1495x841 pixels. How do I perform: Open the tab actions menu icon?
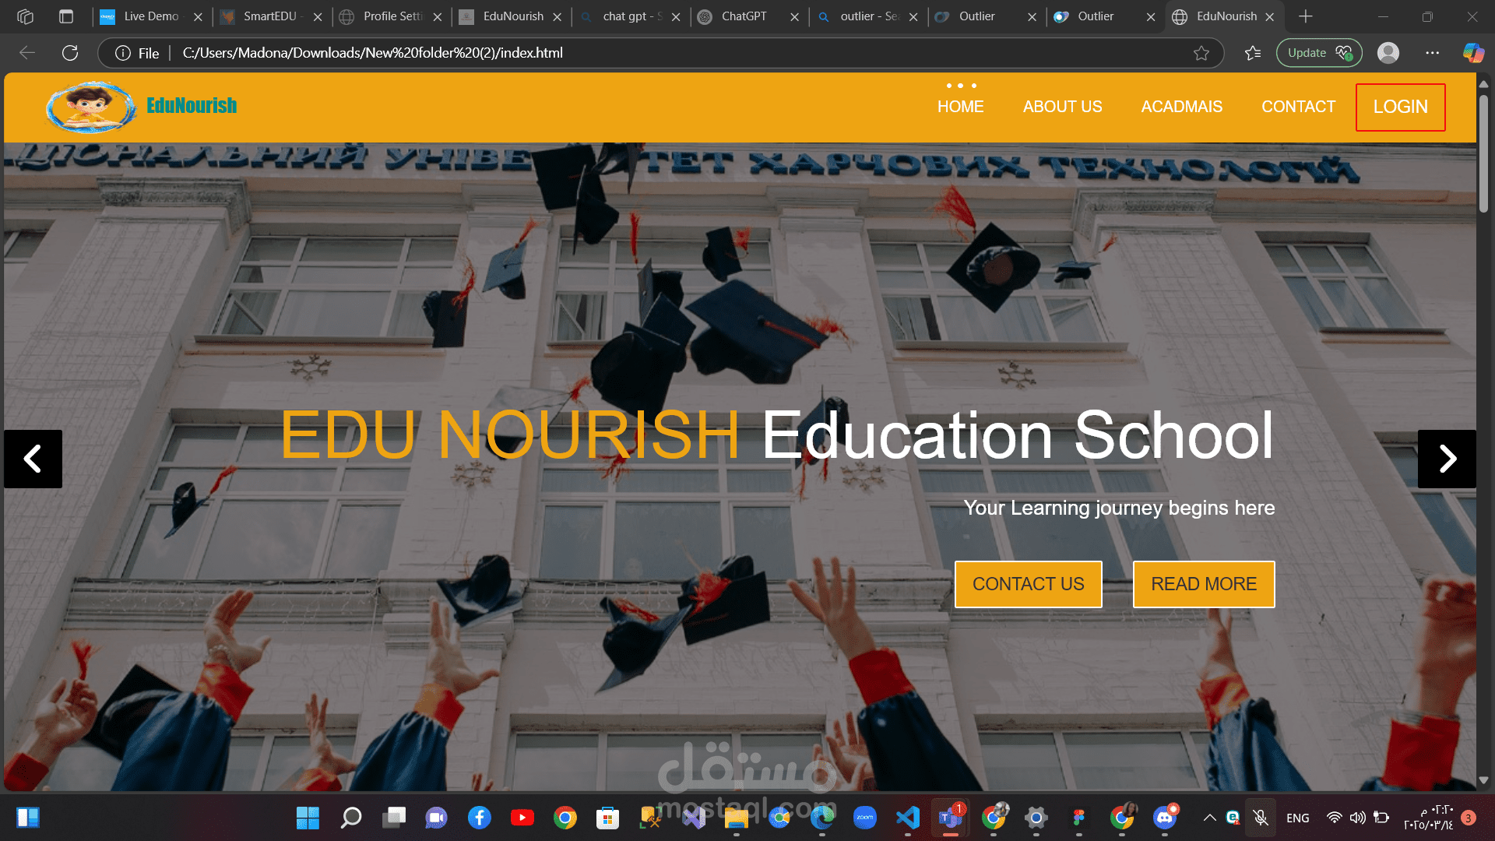66,16
